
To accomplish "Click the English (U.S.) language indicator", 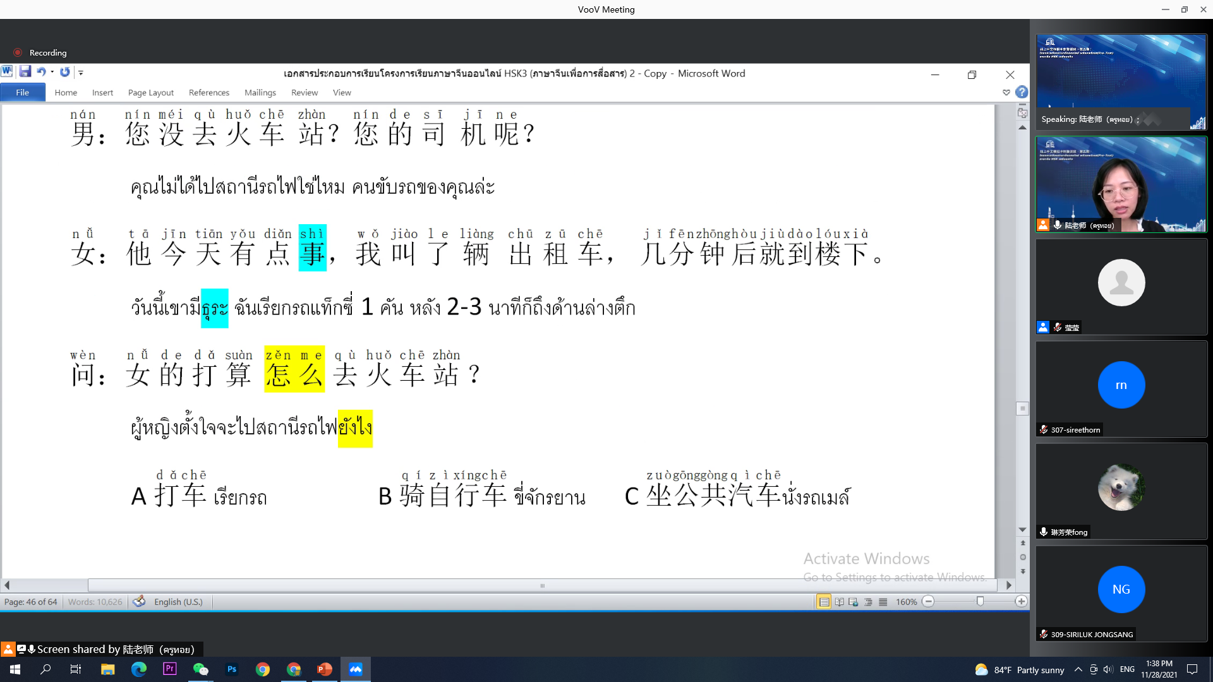I will pos(178,602).
